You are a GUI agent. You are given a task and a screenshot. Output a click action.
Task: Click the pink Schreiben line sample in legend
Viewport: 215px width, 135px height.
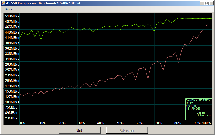tap(190, 115)
